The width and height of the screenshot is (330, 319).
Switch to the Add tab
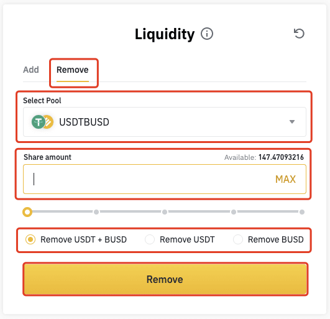(31, 70)
